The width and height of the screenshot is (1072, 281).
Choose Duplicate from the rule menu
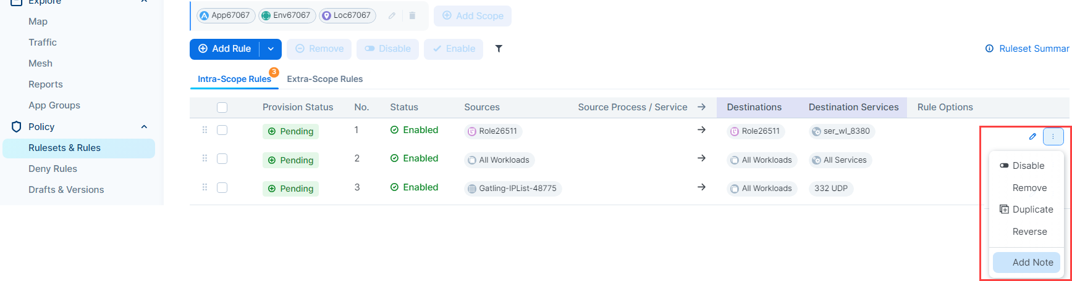pos(1032,210)
